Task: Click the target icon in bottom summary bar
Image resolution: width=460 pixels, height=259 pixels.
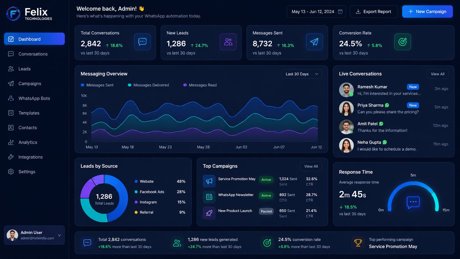Action: tap(267, 243)
